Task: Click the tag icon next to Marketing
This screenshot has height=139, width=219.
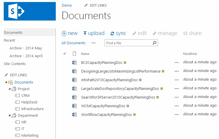Action: [x=17, y=135]
